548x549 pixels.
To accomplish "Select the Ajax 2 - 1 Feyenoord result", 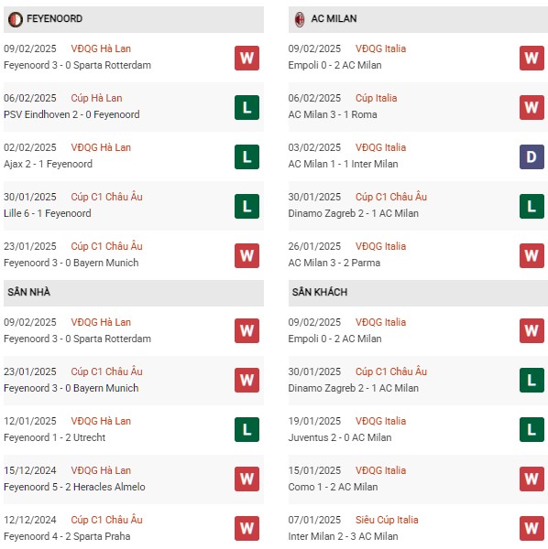I will point(48,164).
